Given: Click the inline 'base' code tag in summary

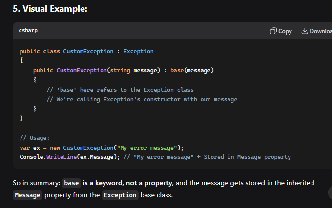Looking at the screenshot, I should [71, 183].
